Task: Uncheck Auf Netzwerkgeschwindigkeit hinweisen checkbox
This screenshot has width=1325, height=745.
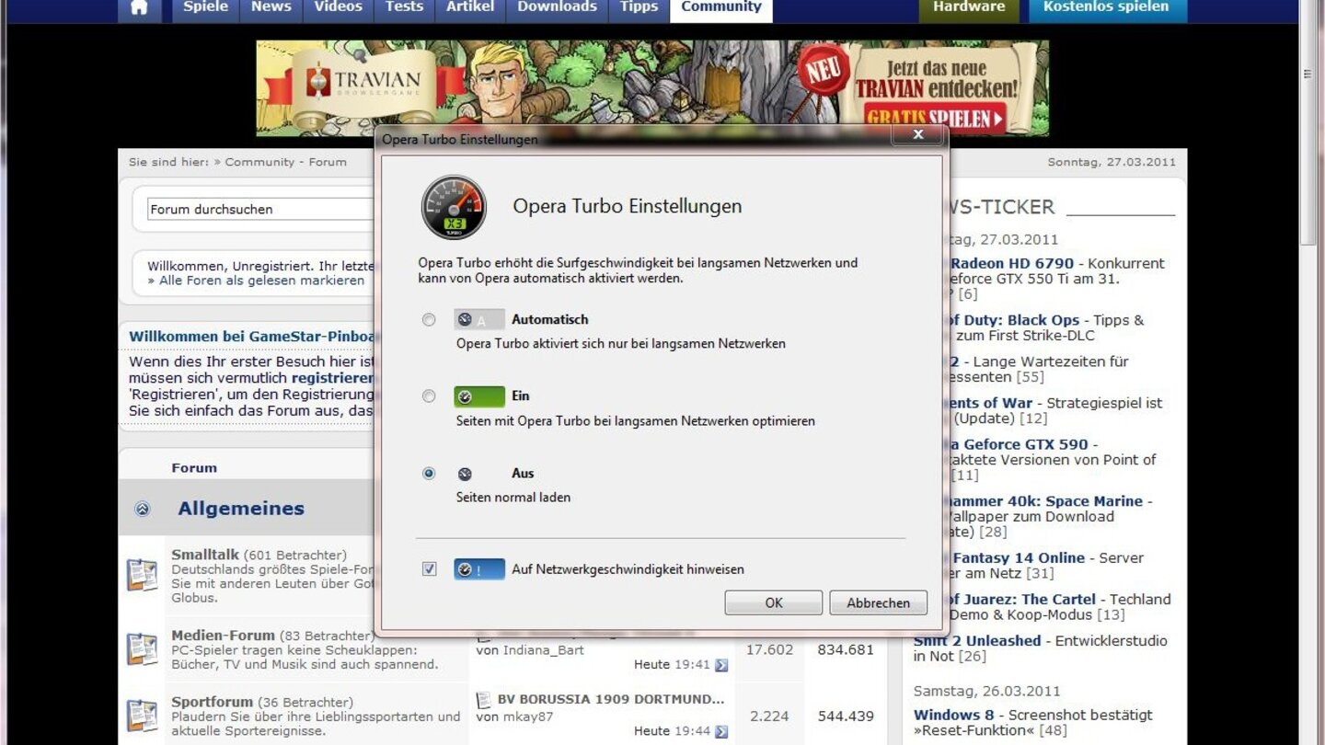Action: (x=429, y=569)
